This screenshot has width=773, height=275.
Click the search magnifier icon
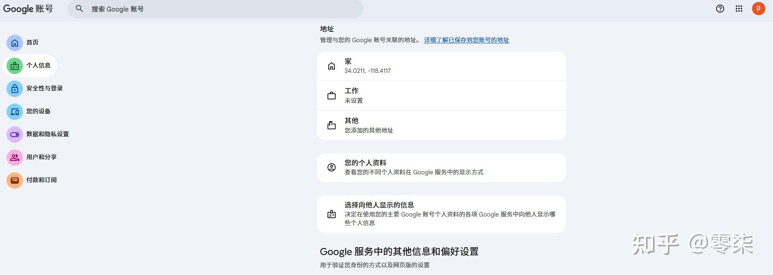pos(80,9)
